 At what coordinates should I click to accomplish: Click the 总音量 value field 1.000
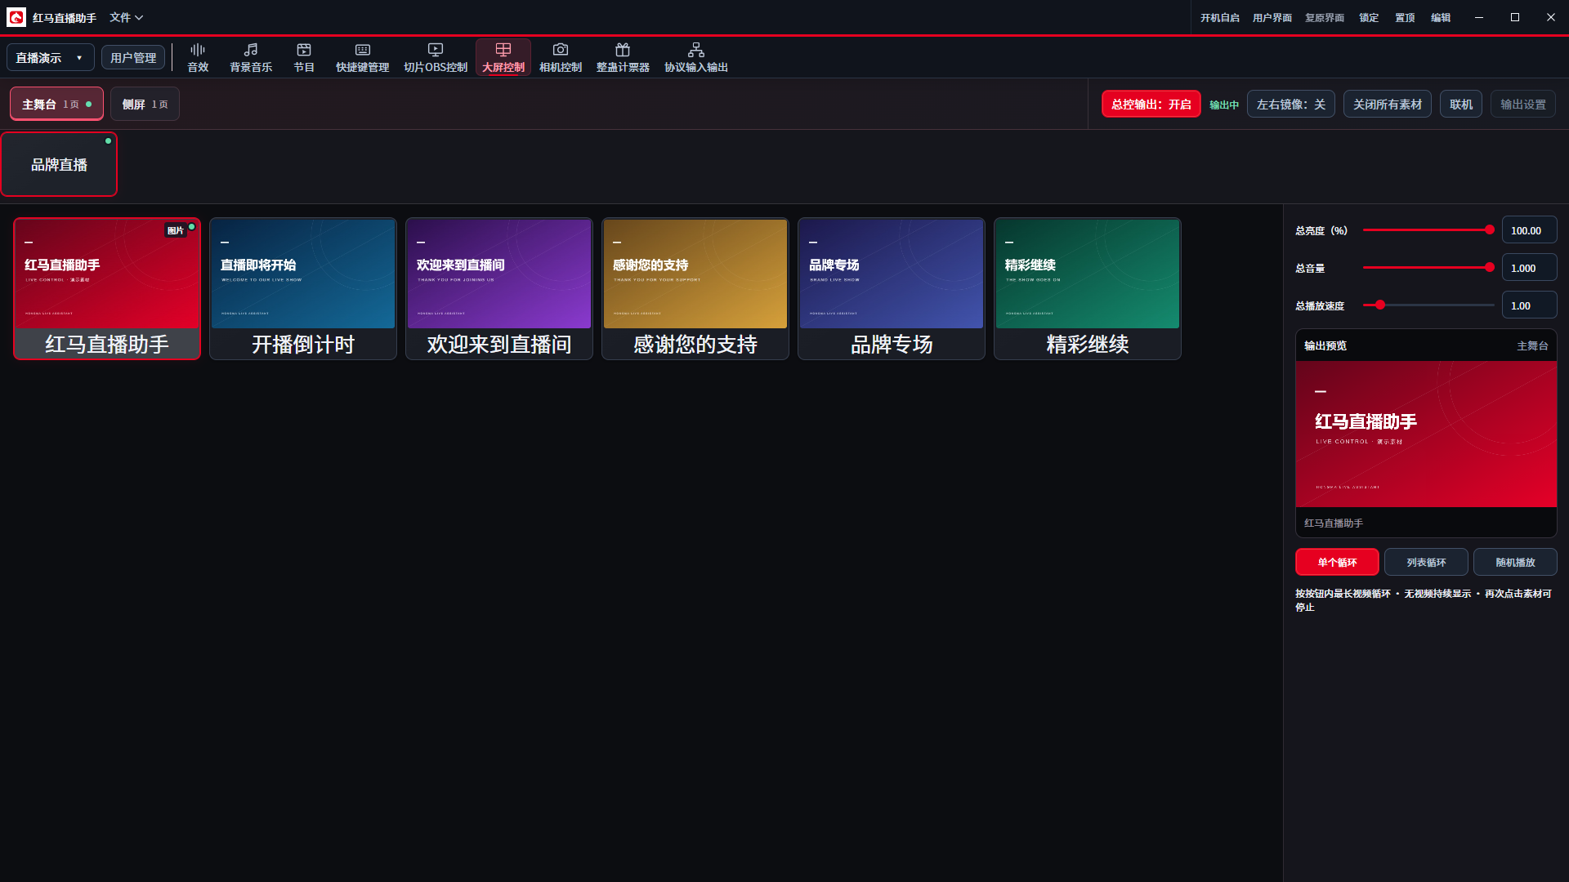[x=1529, y=268]
